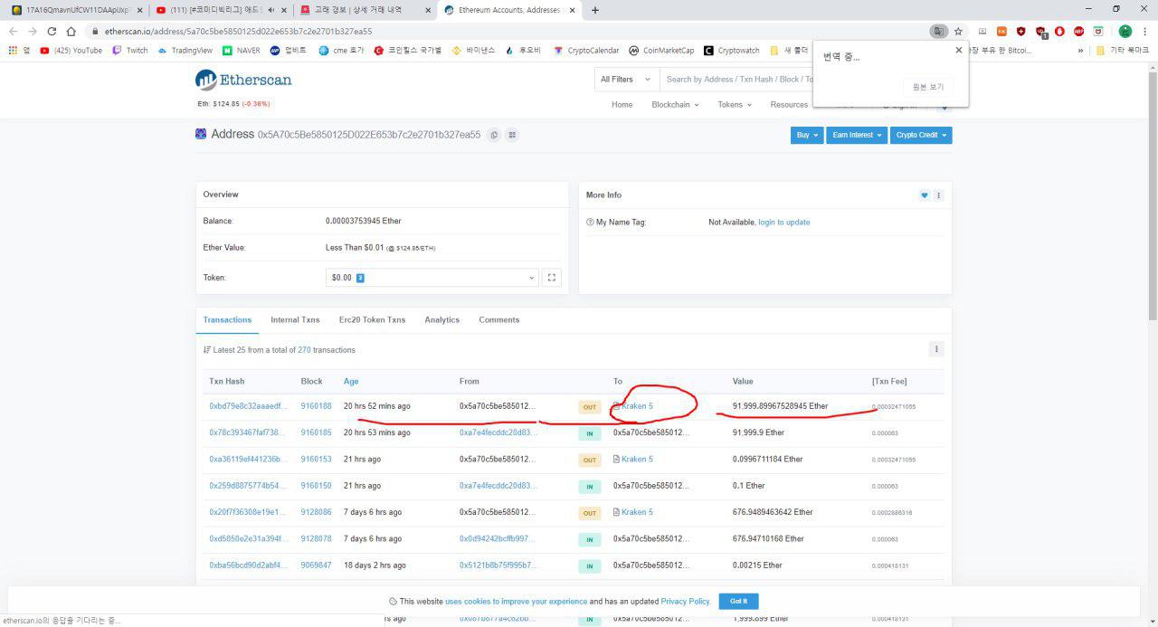The height and width of the screenshot is (627, 1158).
Task: Click the login to update link
Action: 784,223
